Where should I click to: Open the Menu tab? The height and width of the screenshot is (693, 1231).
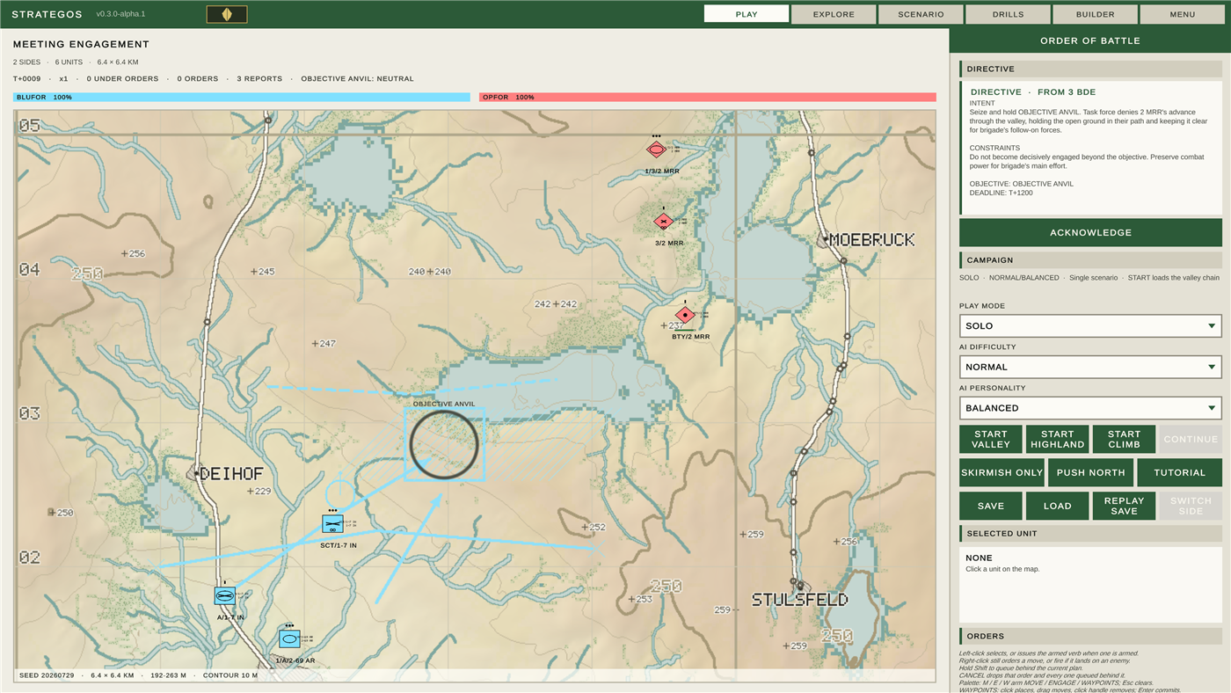(x=1182, y=14)
